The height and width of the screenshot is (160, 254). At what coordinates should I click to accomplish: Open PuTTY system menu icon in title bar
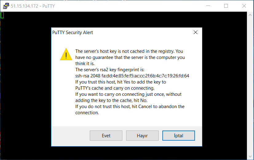pyautogui.click(x=6, y=6)
